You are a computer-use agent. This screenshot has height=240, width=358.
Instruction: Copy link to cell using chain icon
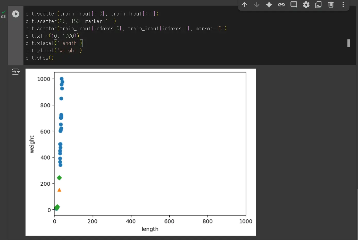[x=281, y=5]
